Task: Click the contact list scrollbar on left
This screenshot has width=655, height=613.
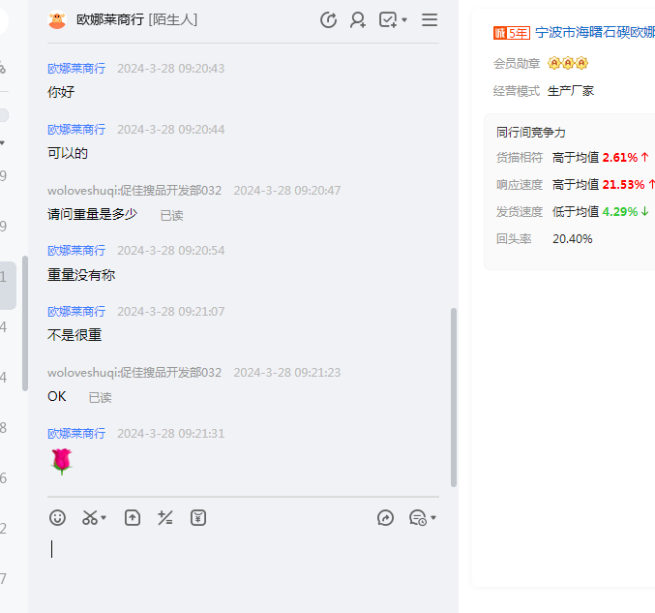Action: coord(25,323)
